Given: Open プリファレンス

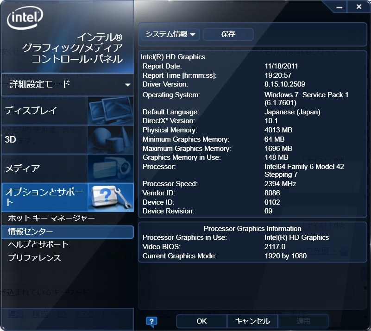Looking at the screenshot, I should [35, 258].
